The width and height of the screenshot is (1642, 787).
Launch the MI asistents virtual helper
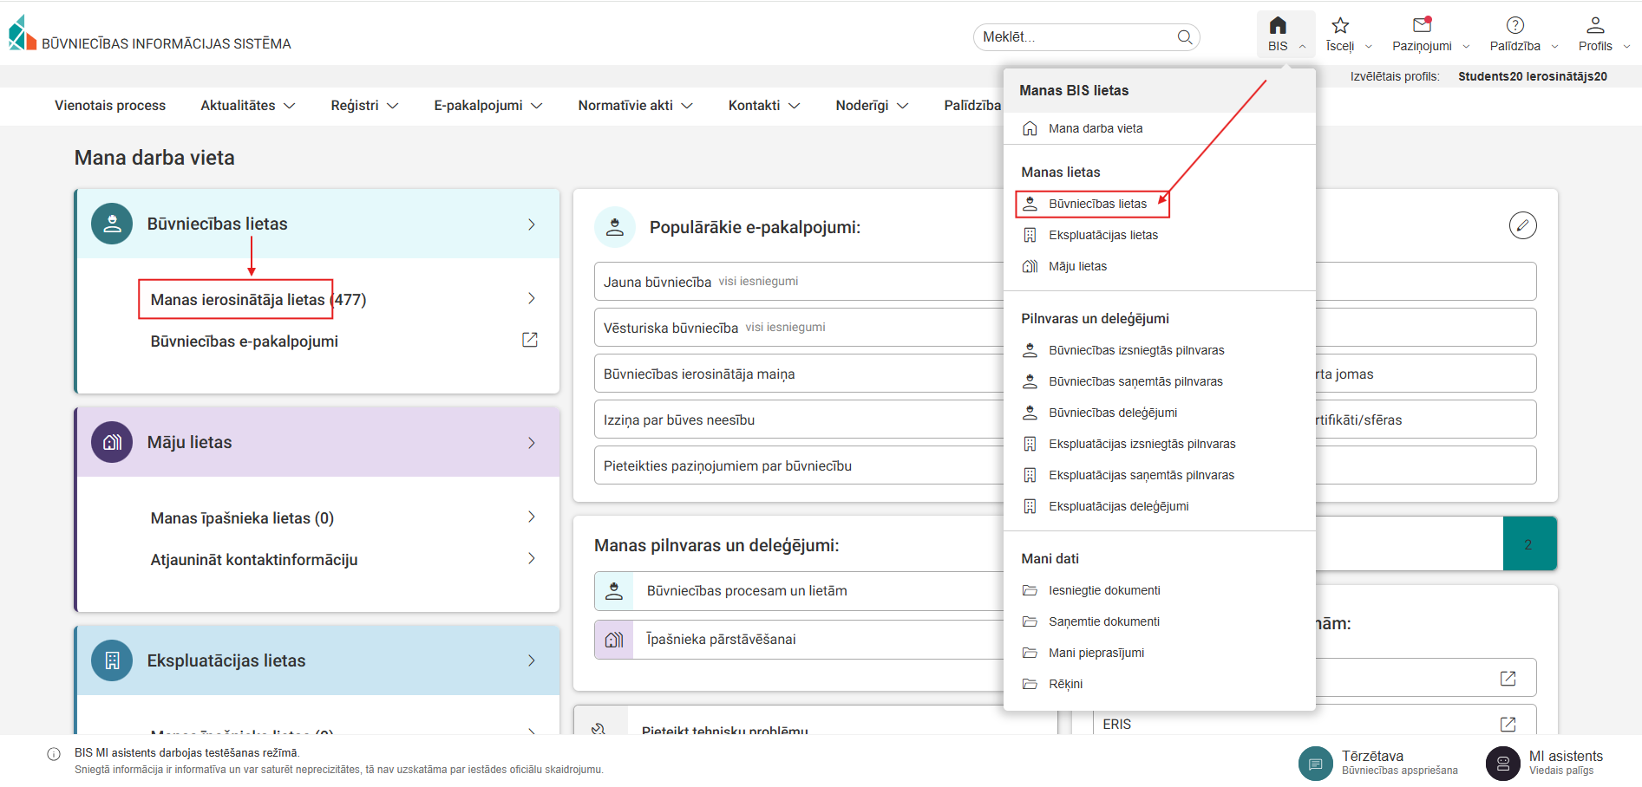click(1502, 764)
